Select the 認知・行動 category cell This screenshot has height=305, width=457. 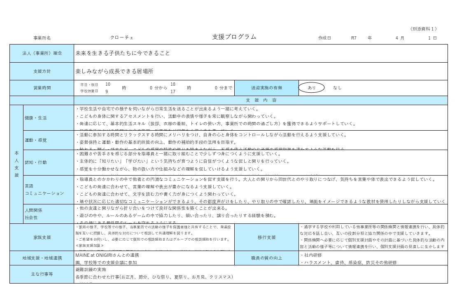(49, 162)
